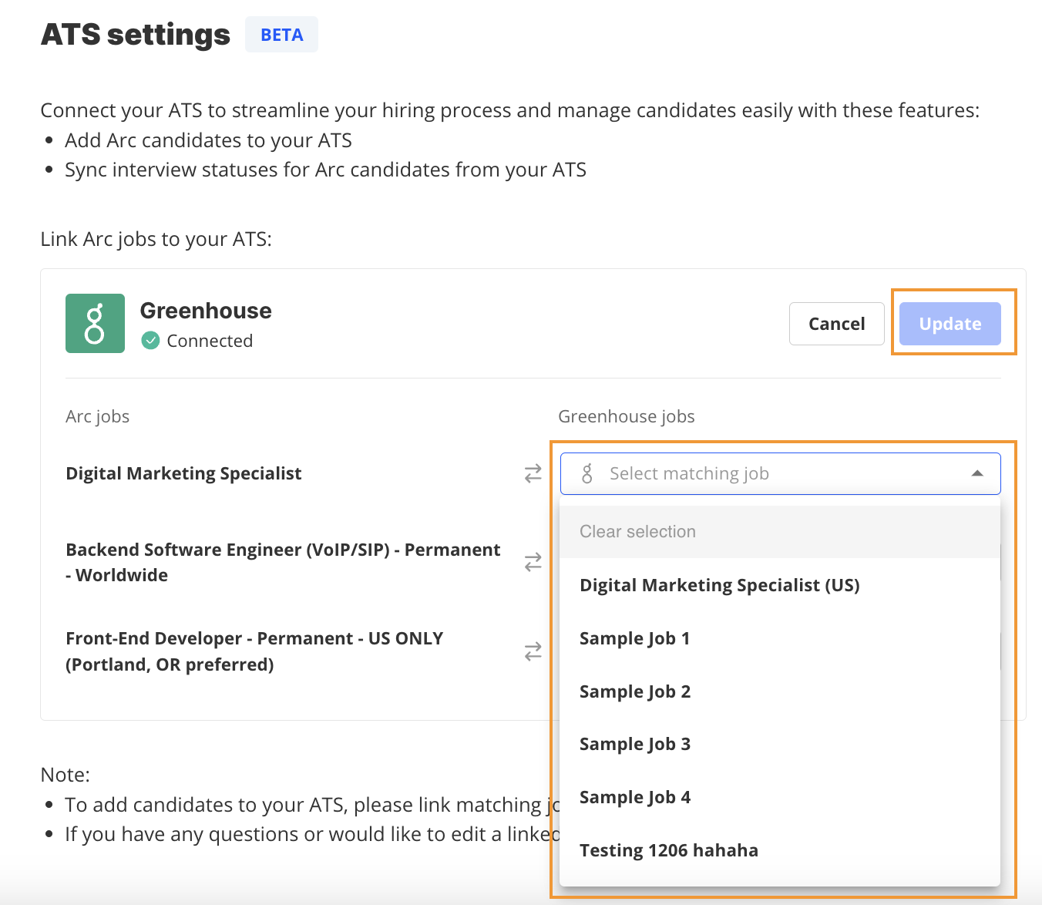Click Sync interview statuses bullet text
The height and width of the screenshot is (905, 1042).
325,170
